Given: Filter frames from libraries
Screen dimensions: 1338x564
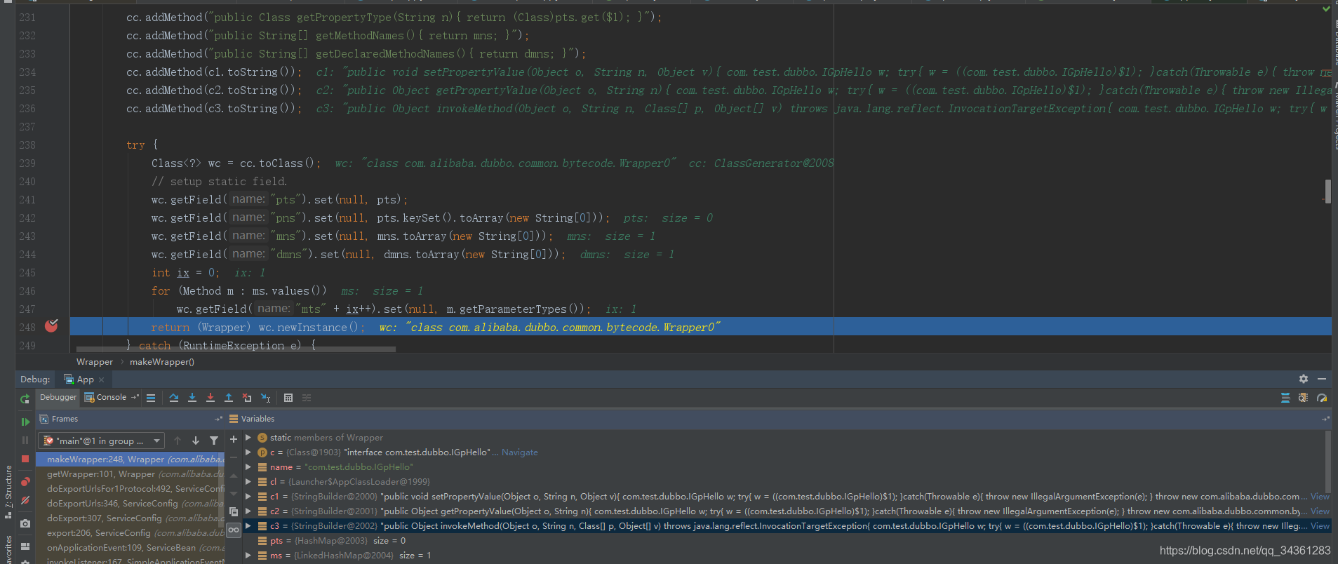Looking at the screenshot, I should pos(214,441).
